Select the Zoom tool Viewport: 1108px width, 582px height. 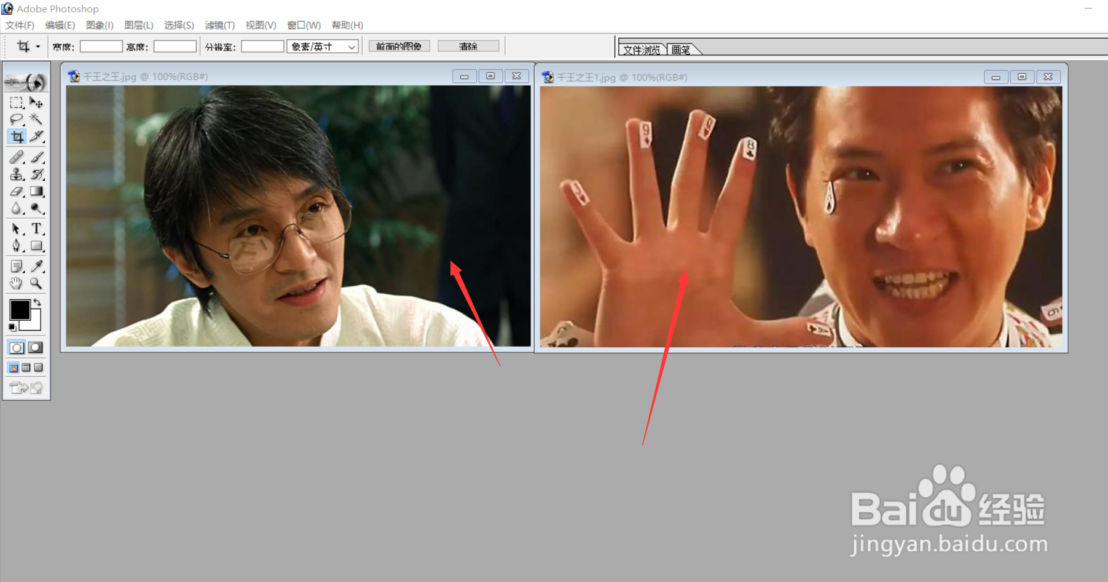click(36, 283)
